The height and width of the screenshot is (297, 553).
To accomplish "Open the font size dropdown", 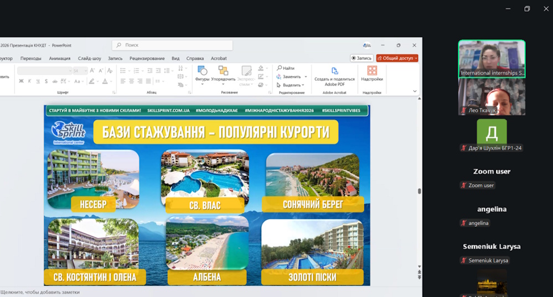I will (85, 71).
